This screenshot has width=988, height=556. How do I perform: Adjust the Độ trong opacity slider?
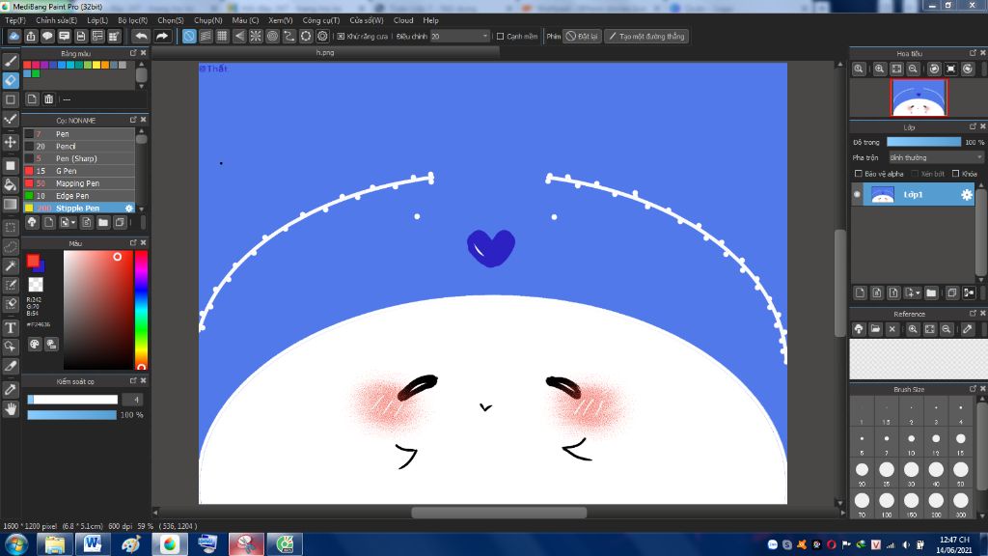[x=923, y=142]
